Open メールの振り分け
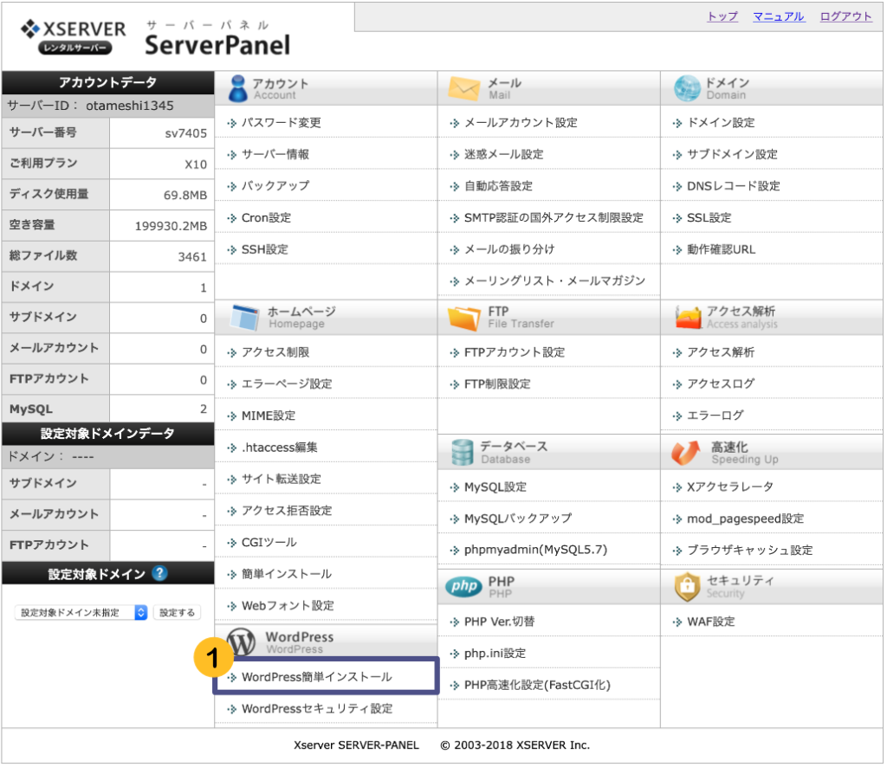This screenshot has height=767, width=887. [509, 249]
